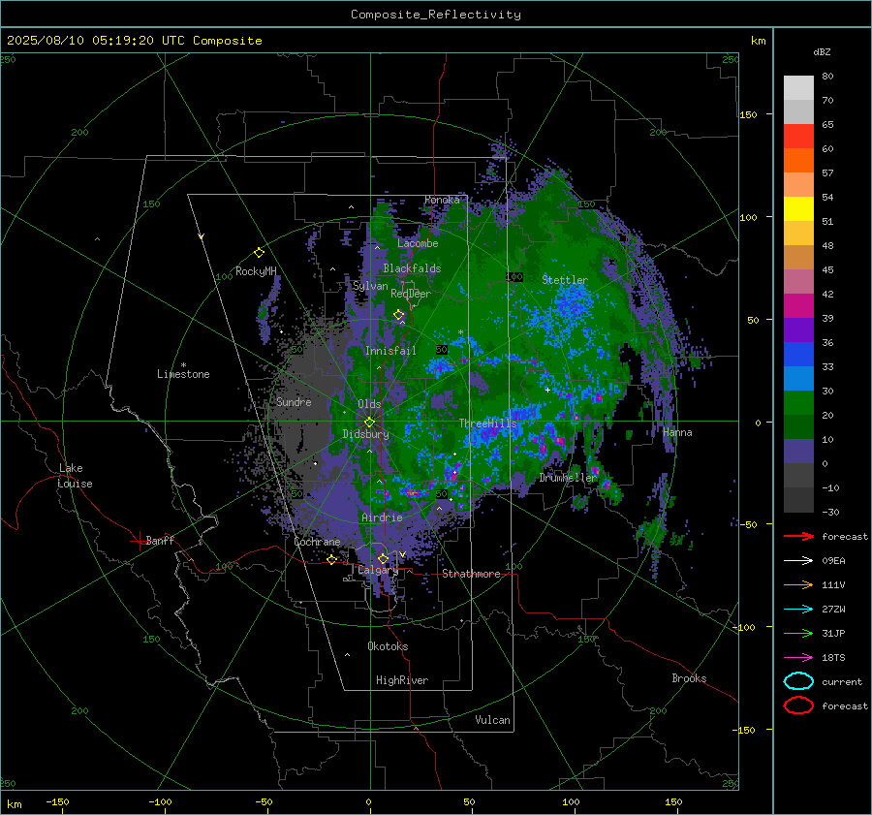Click the green 31JP arrow icon
Viewport: 872px width, 815px height.
[798, 633]
